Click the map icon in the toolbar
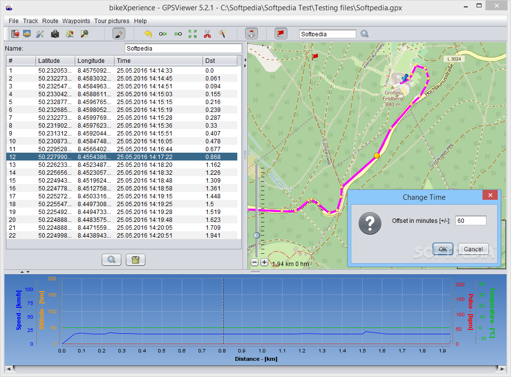The height and width of the screenshot is (377, 511). coord(70,34)
